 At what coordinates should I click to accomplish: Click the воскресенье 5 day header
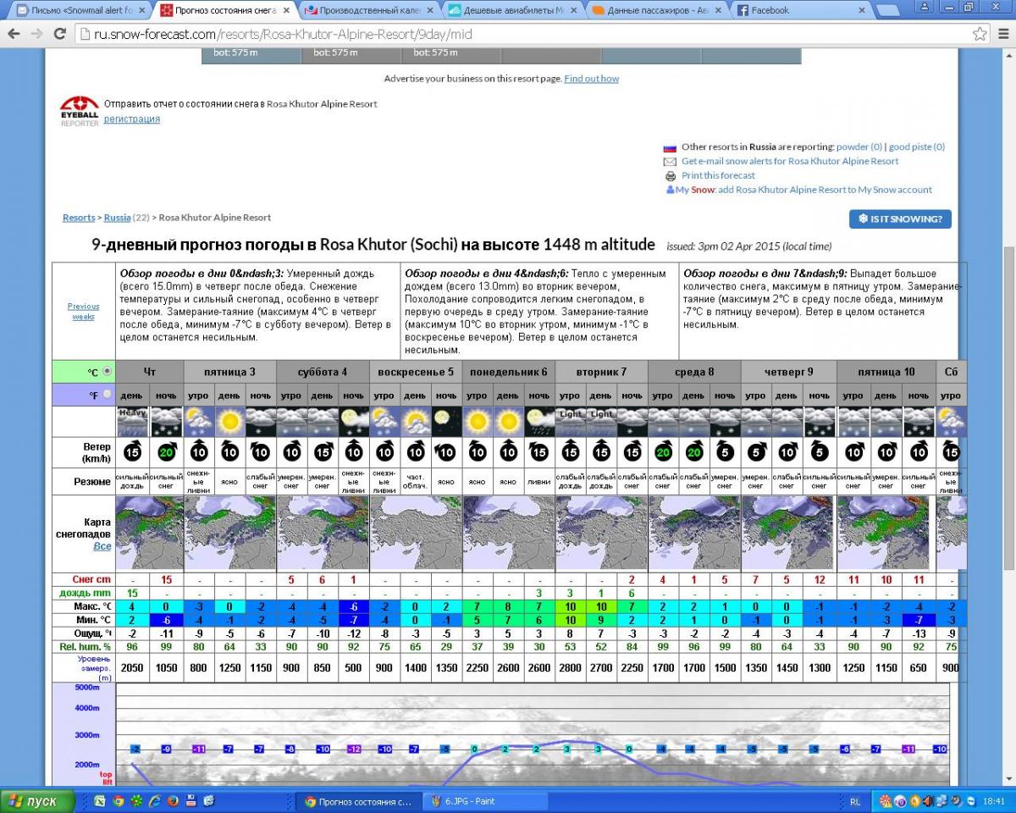pos(415,372)
